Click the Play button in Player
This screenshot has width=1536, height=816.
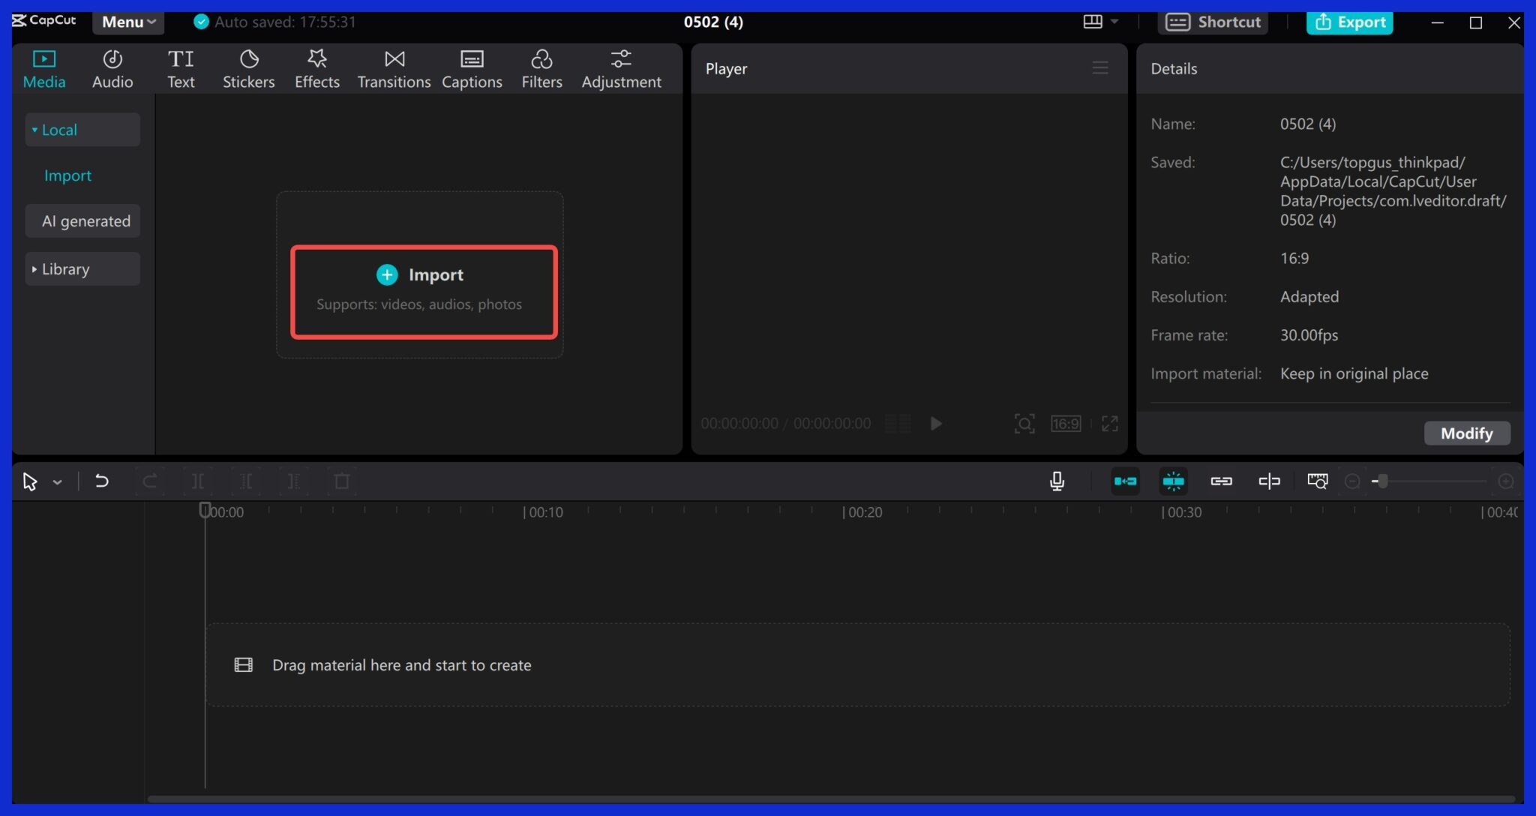tap(936, 424)
